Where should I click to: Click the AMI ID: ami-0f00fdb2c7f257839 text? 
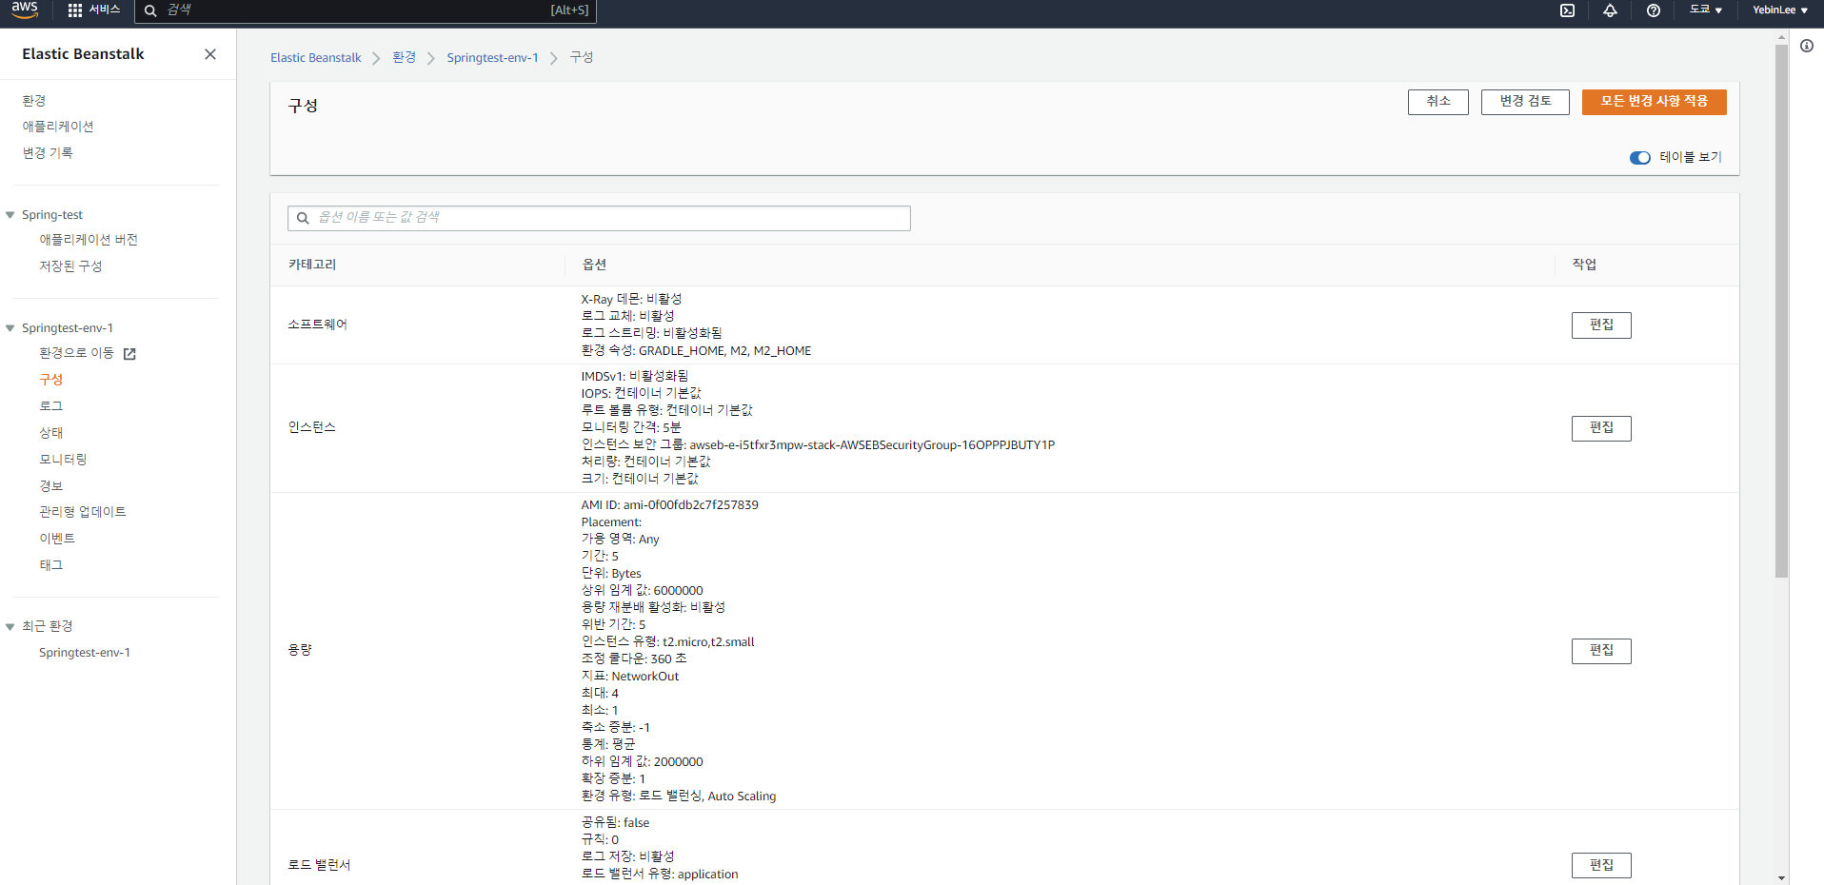(670, 505)
